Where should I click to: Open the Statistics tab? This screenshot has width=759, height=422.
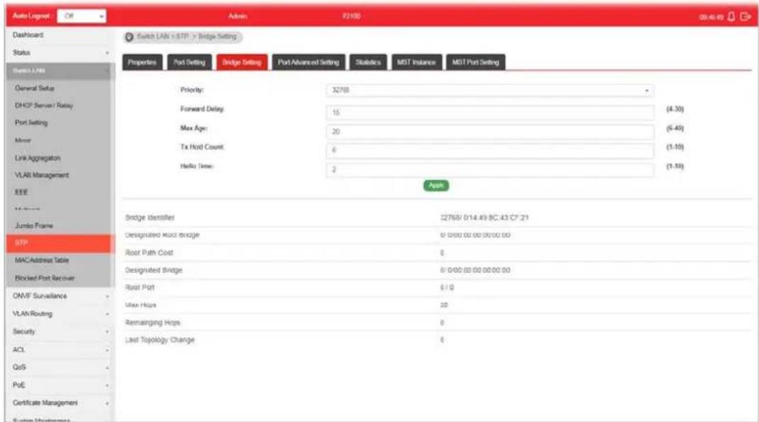point(368,62)
